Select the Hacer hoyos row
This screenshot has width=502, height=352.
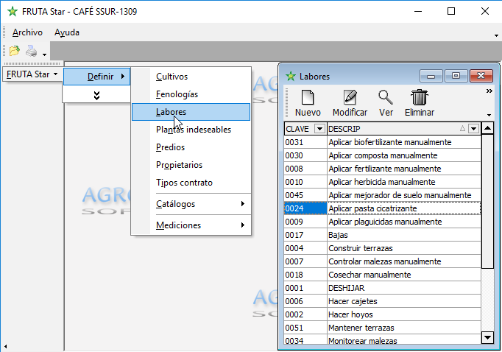(382, 314)
